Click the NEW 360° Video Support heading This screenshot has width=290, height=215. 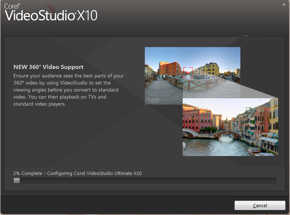click(49, 67)
